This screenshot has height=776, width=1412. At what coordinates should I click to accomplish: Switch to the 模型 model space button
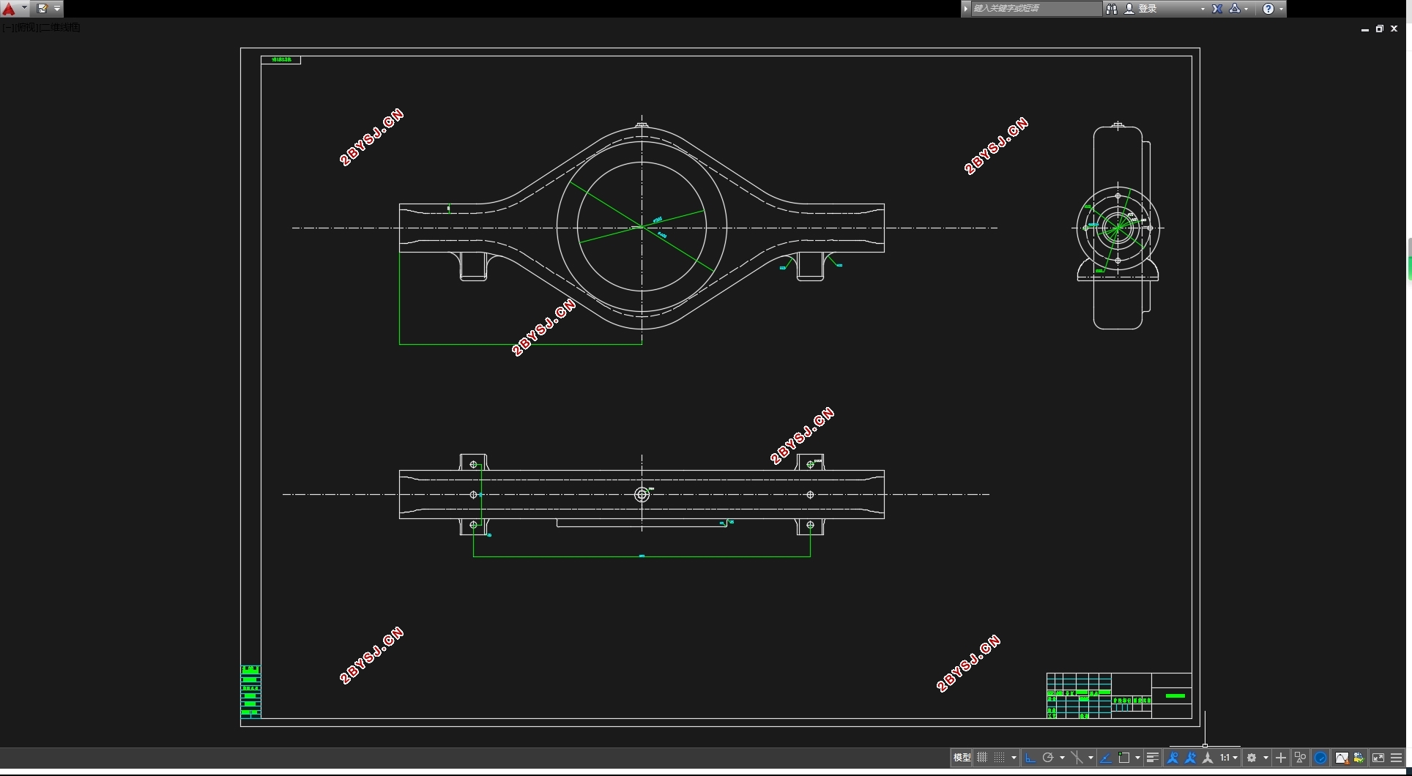coord(962,758)
